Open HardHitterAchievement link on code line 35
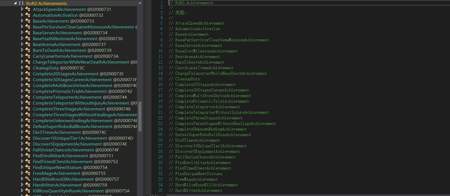The width and height of the screenshot is (450, 196). point(199,190)
